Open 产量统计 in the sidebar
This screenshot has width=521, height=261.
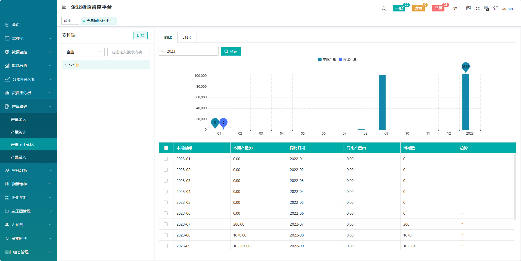pyautogui.click(x=19, y=132)
